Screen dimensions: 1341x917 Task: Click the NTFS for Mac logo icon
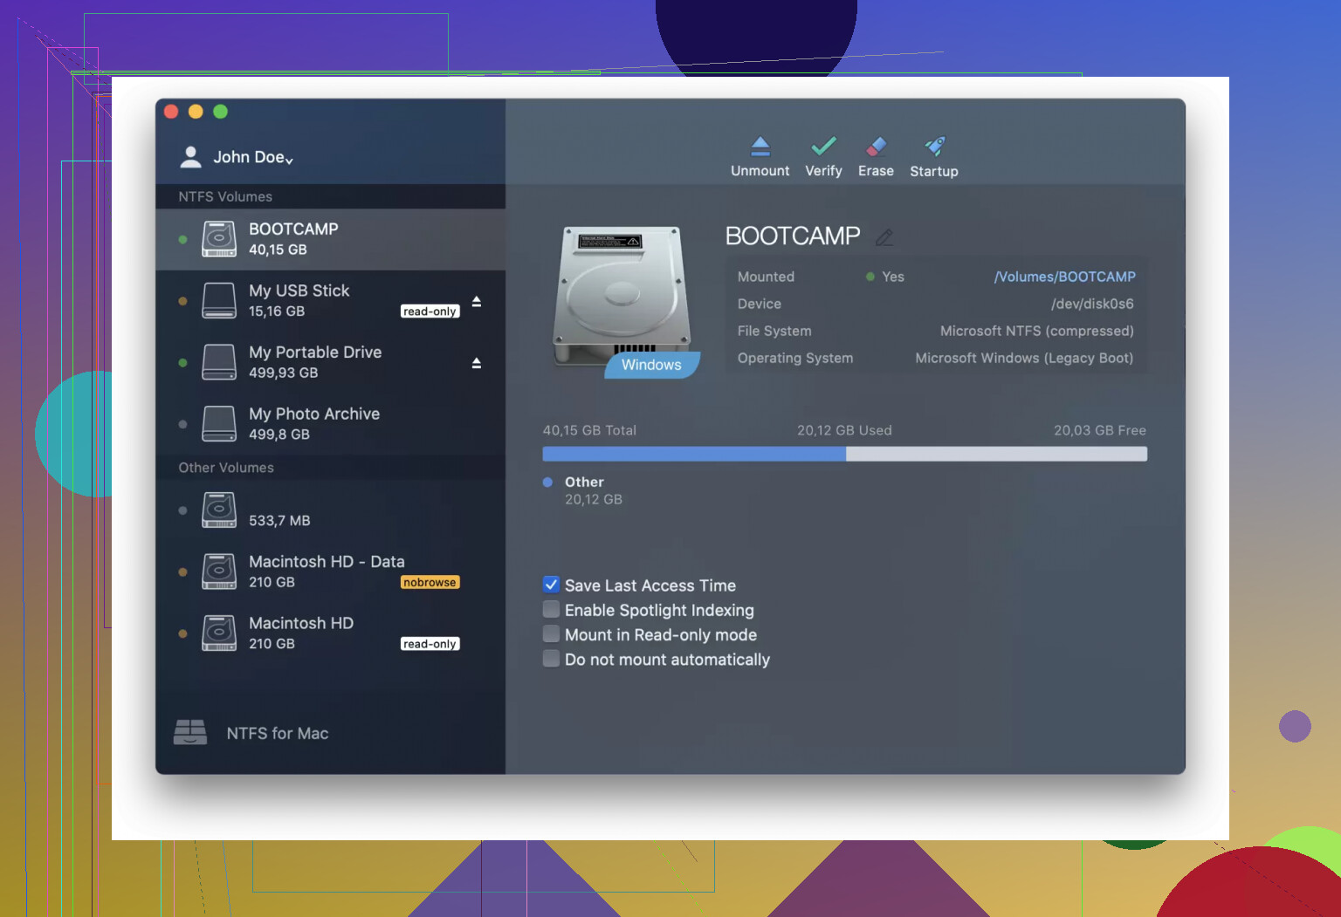coord(190,733)
